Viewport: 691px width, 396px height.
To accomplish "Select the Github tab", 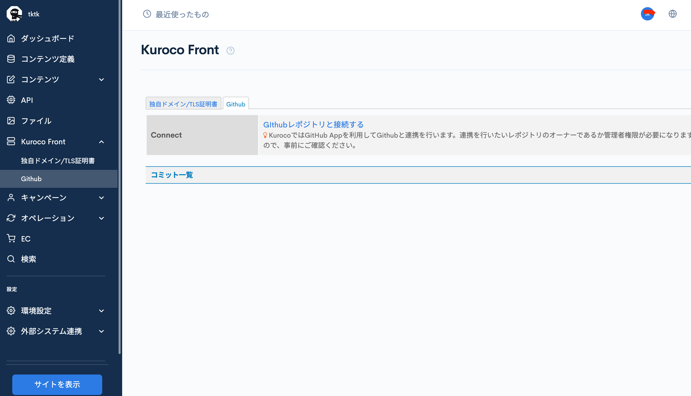I will point(236,104).
